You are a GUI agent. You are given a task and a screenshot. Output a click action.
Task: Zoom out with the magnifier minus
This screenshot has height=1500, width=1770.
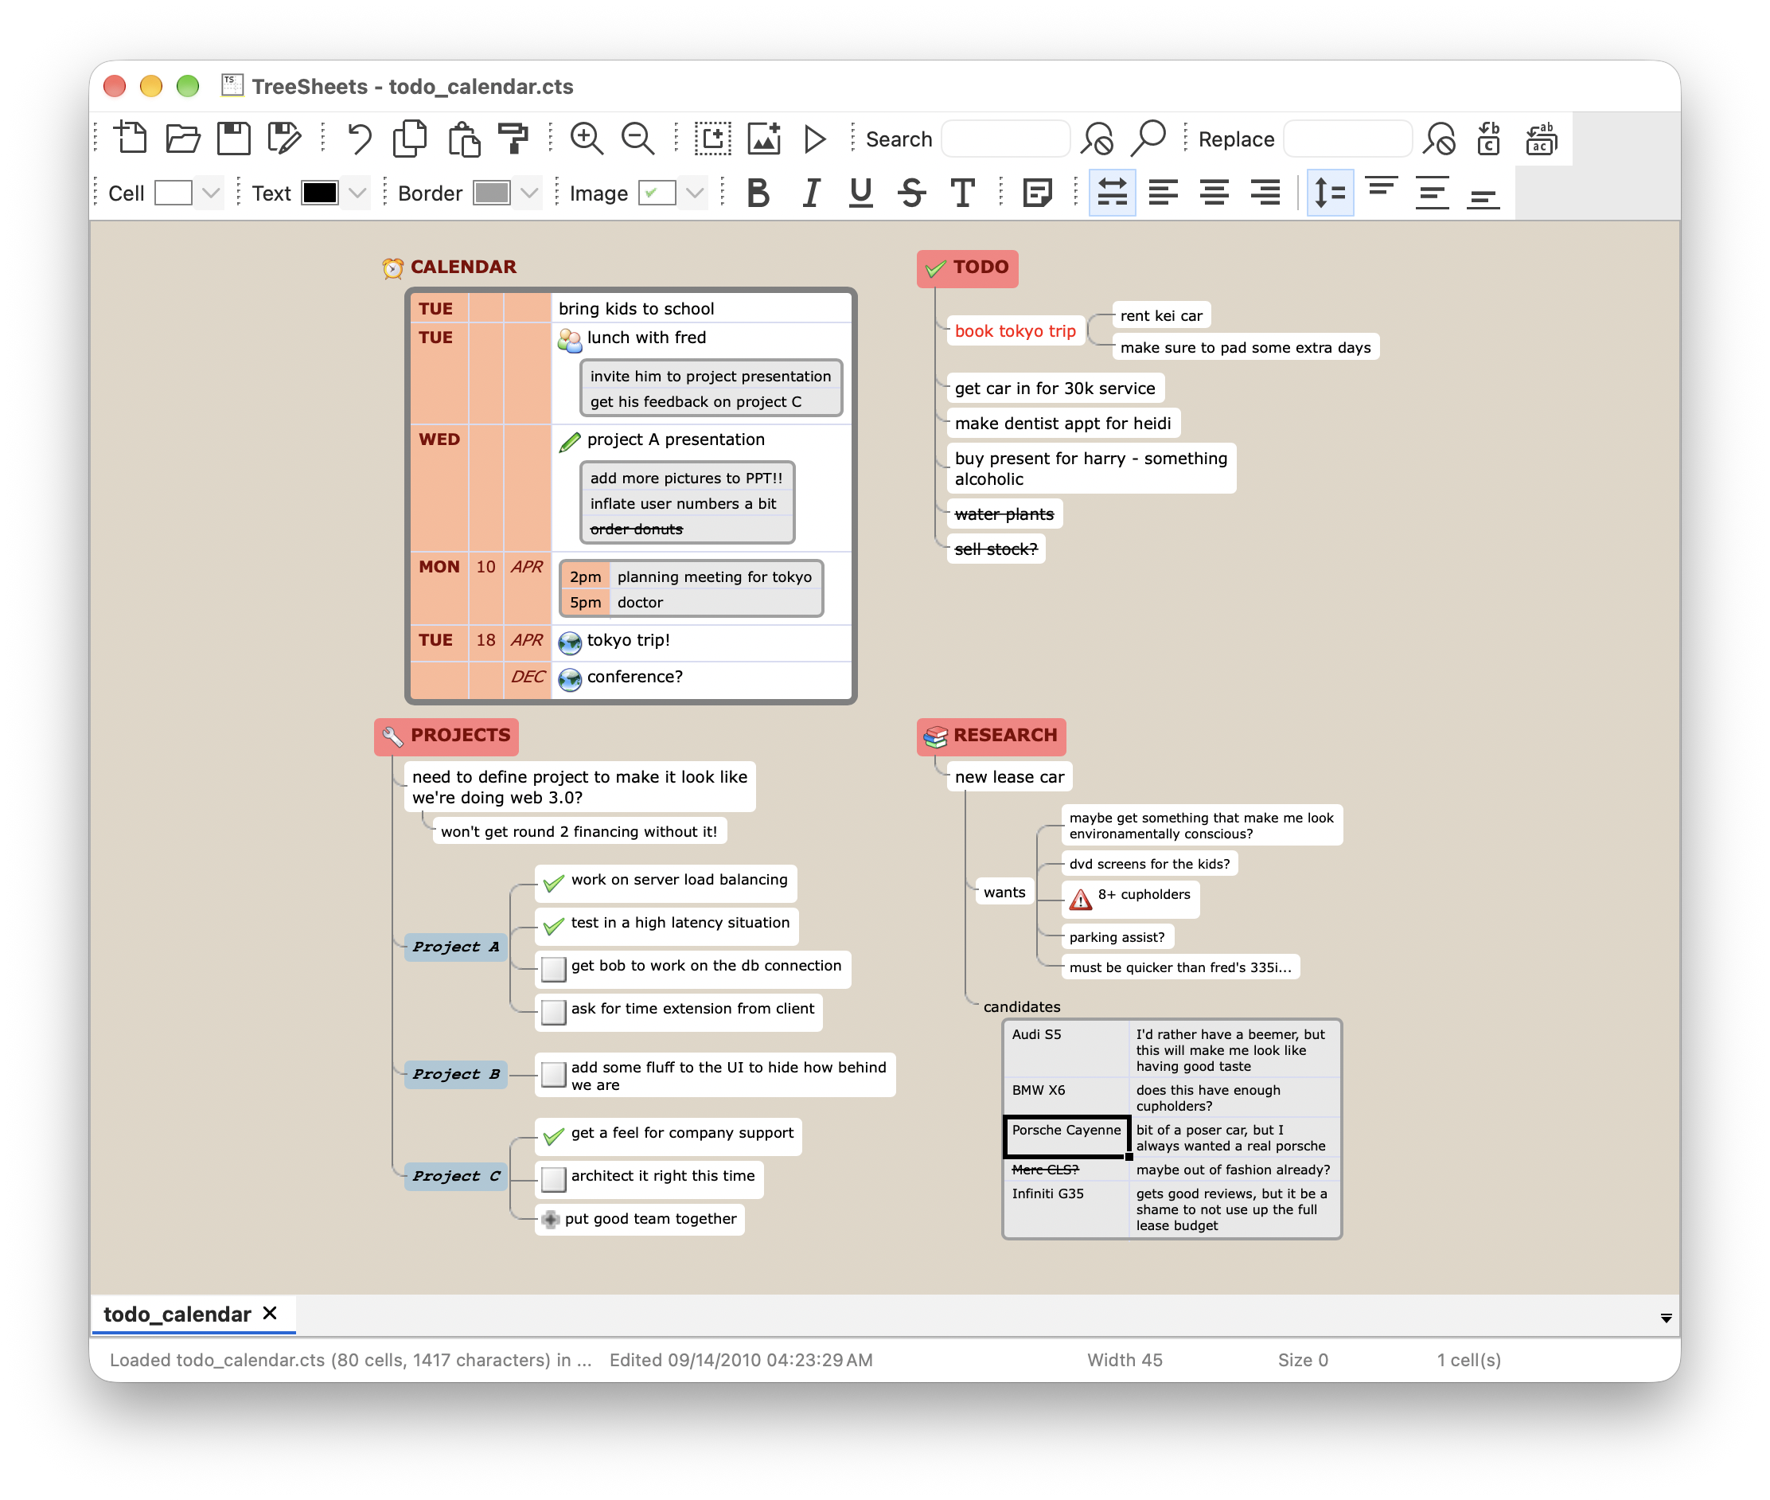click(637, 138)
